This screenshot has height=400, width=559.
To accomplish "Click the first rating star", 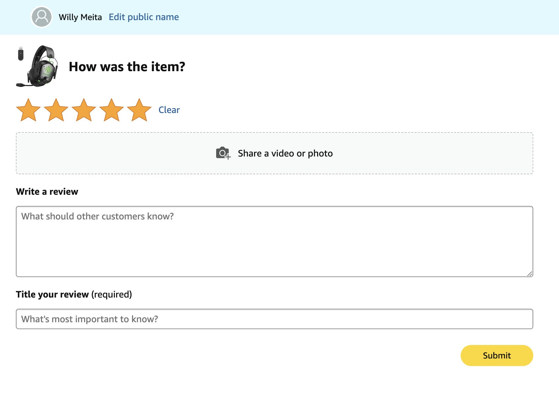I will tap(28, 110).
